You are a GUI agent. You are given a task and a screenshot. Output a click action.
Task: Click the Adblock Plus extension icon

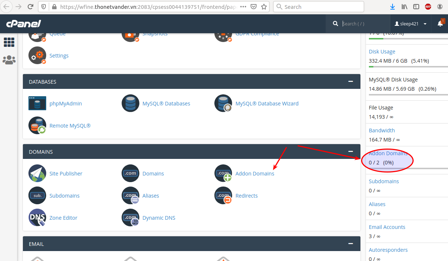coord(428,7)
